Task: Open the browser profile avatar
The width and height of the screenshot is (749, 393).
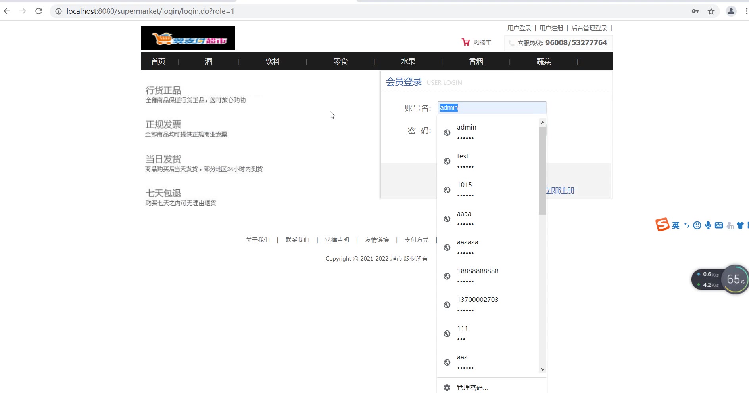Action: (x=731, y=11)
